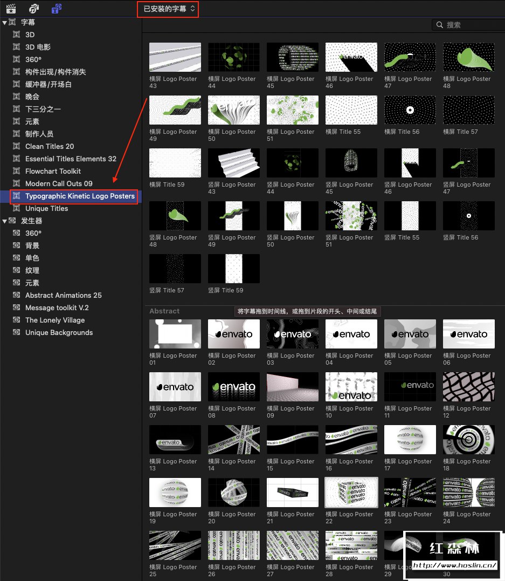Screen dimensions: 505x581
Task: Select 横屏 Logo Poster 18 thumbnail
Action: pyautogui.click(x=469, y=440)
